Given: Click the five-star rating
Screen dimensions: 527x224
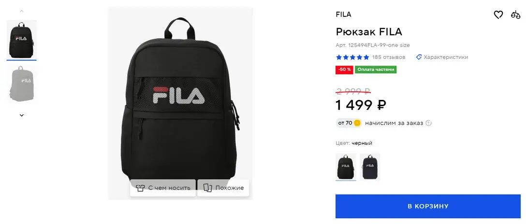Looking at the screenshot, I should coord(352,57).
